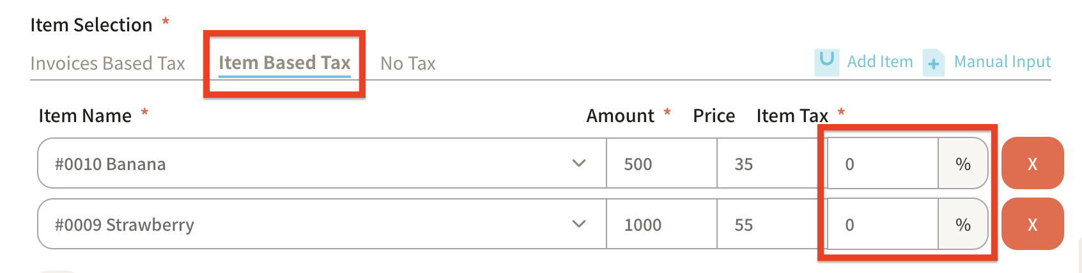Expand the Strawberry row chevron arrow
This screenshot has width=1082, height=273.
tap(579, 224)
